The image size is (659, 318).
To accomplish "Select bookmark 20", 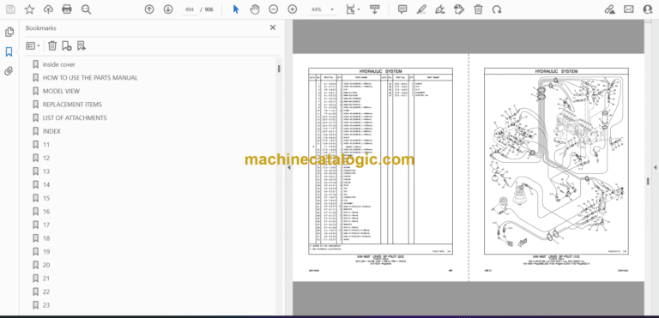I will point(45,265).
